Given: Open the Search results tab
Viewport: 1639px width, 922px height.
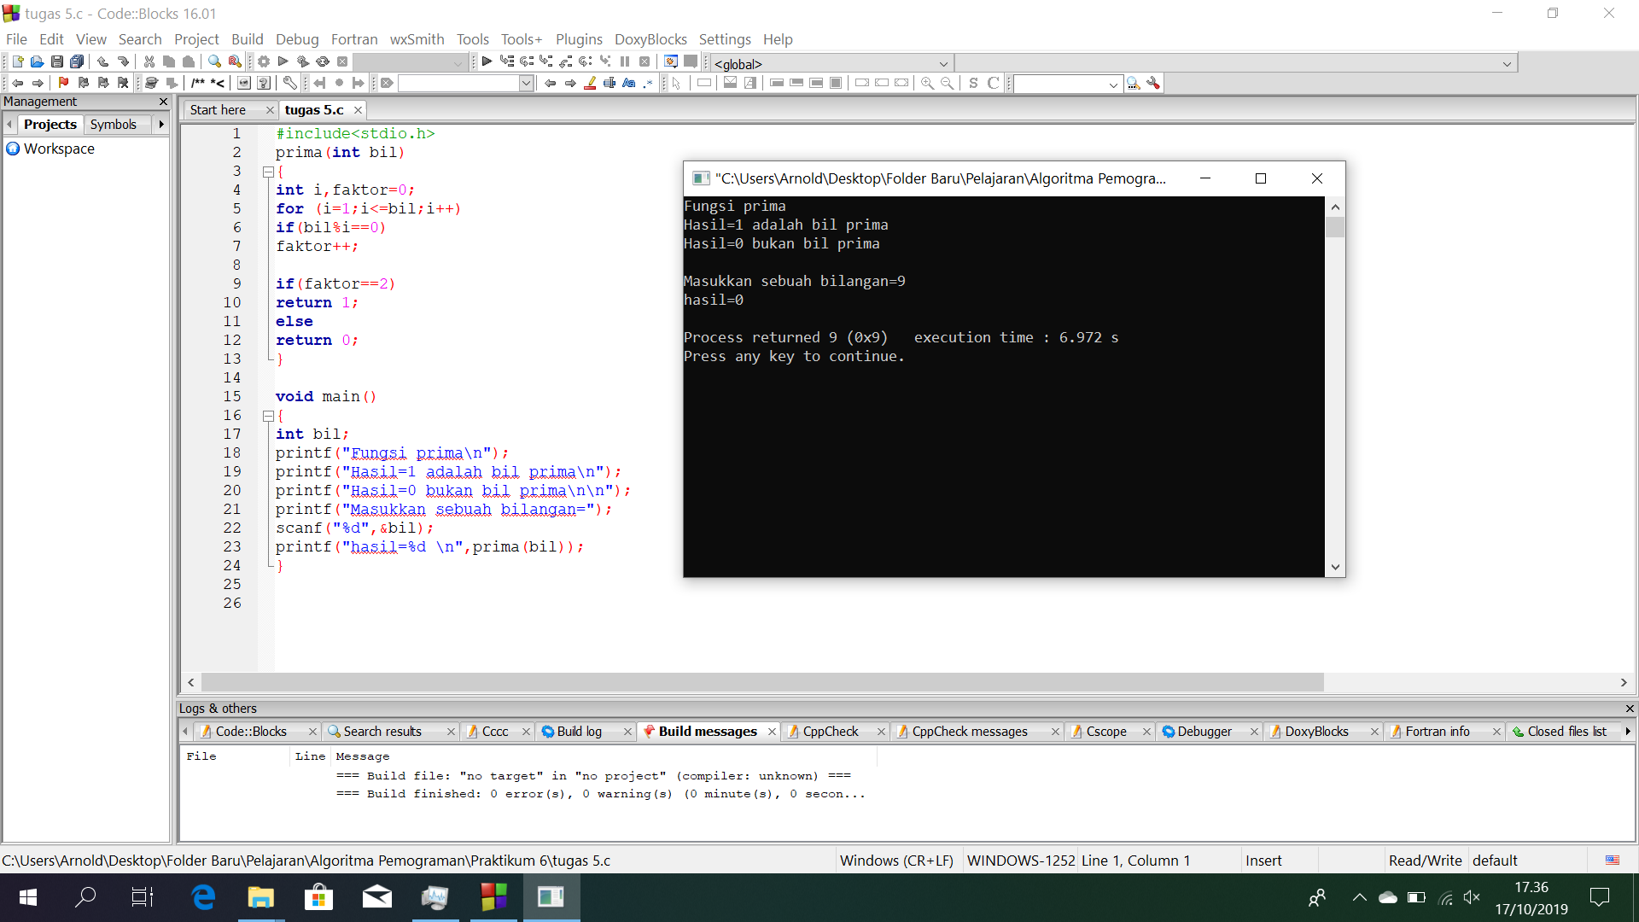Looking at the screenshot, I should click(382, 731).
